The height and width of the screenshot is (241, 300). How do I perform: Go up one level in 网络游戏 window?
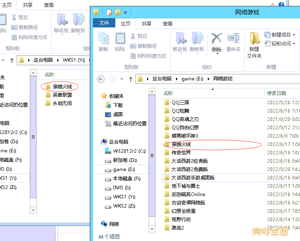click(x=131, y=79)
